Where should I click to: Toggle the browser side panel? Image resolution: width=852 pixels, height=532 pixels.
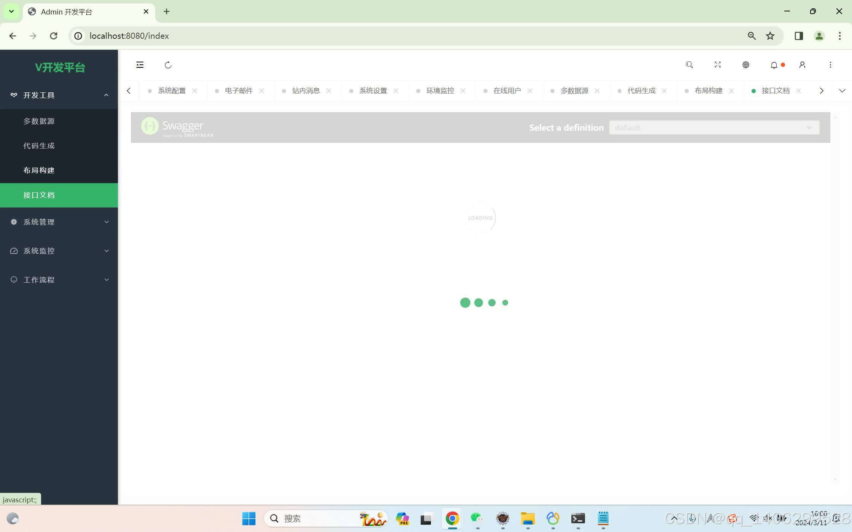[799, 36]
